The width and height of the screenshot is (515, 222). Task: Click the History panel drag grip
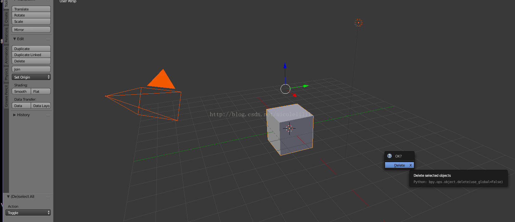tap(48, 115)
